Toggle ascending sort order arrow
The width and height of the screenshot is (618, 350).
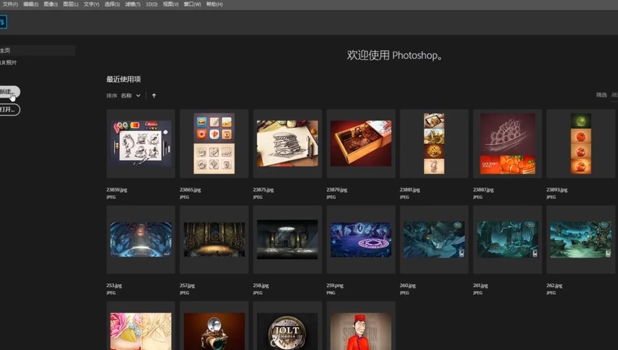(x=154, y=96)
